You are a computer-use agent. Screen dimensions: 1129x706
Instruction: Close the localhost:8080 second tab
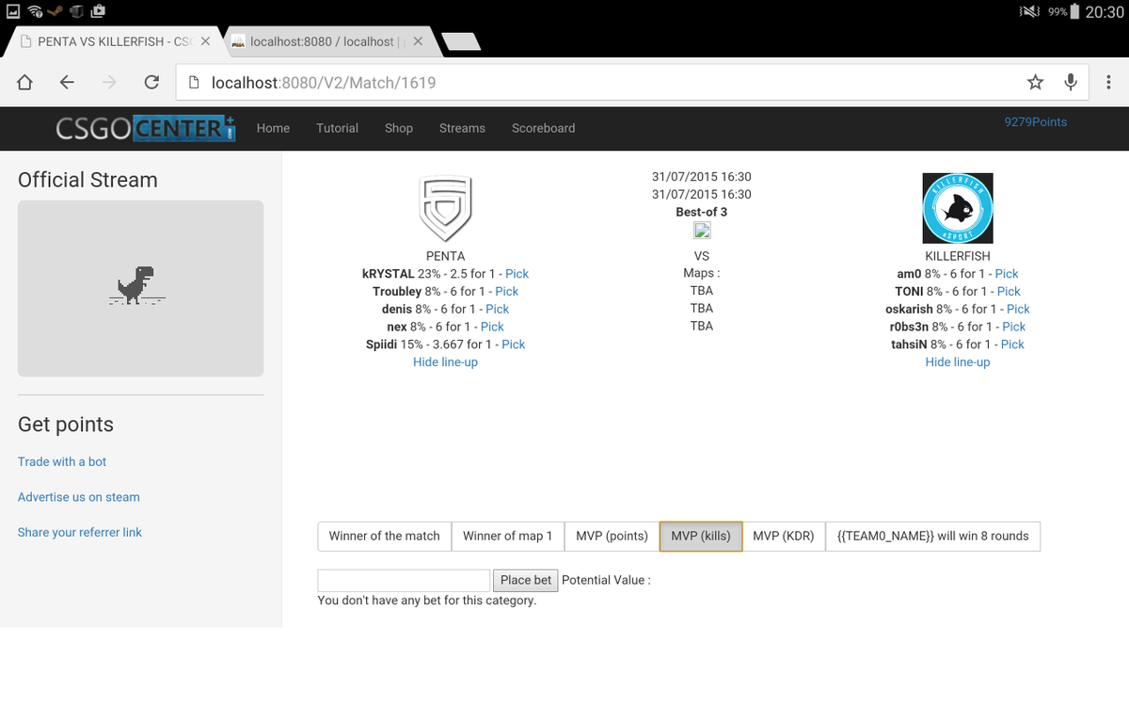point(418,41)
